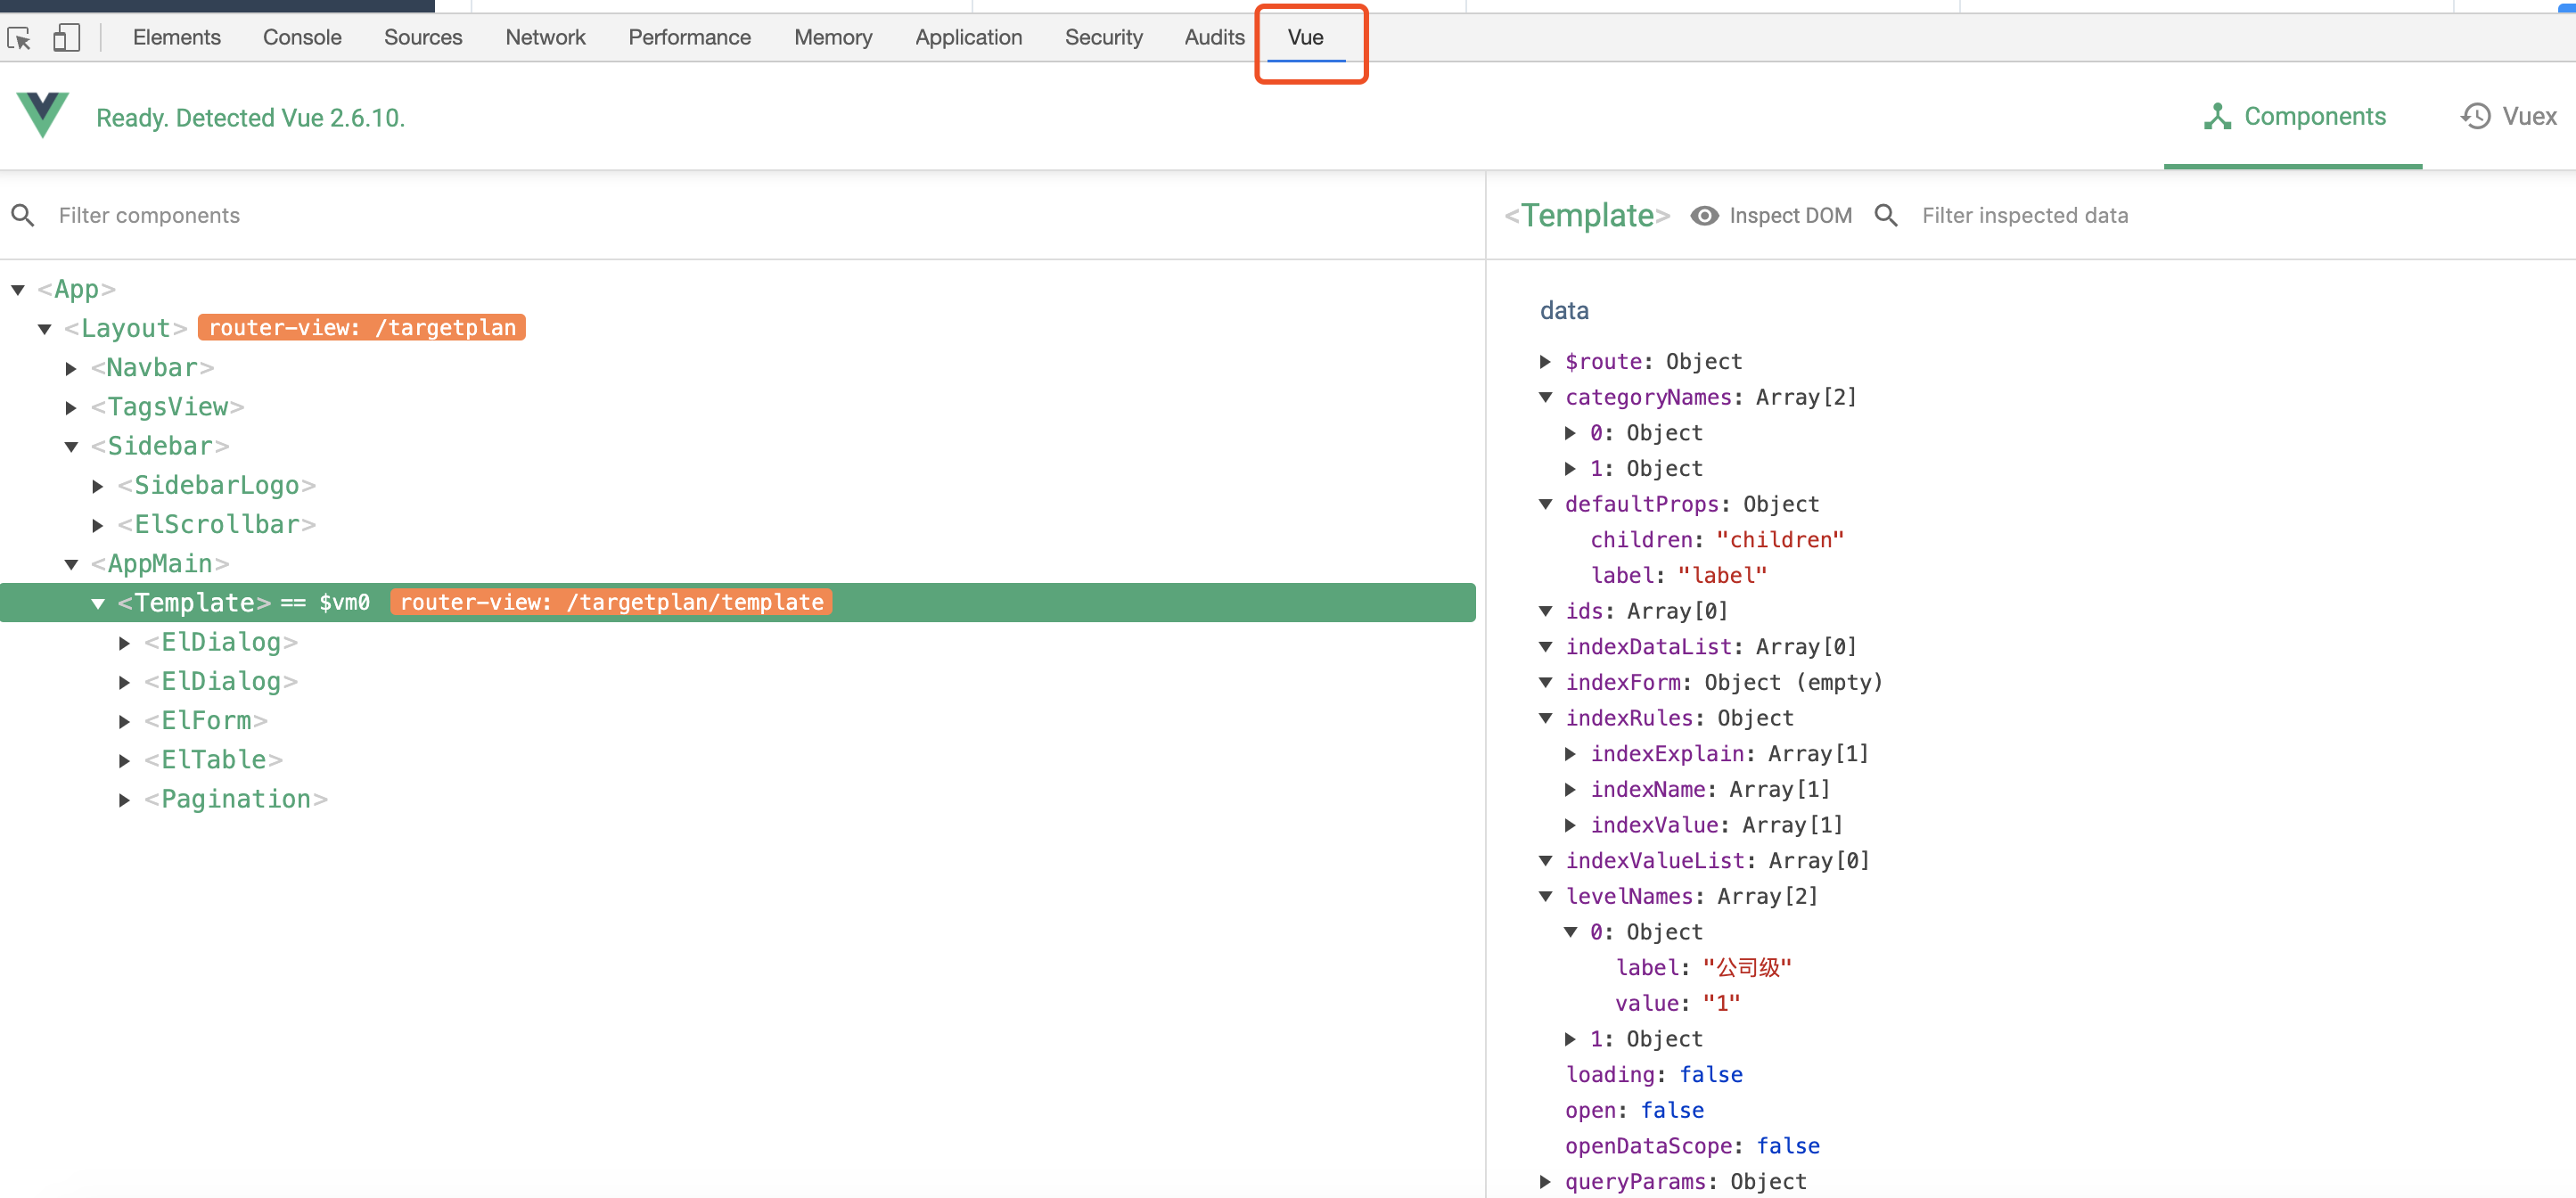Switch to the Network devtools tab
The width and height of the screenshot is (2576, 1198).
[545, 38]
